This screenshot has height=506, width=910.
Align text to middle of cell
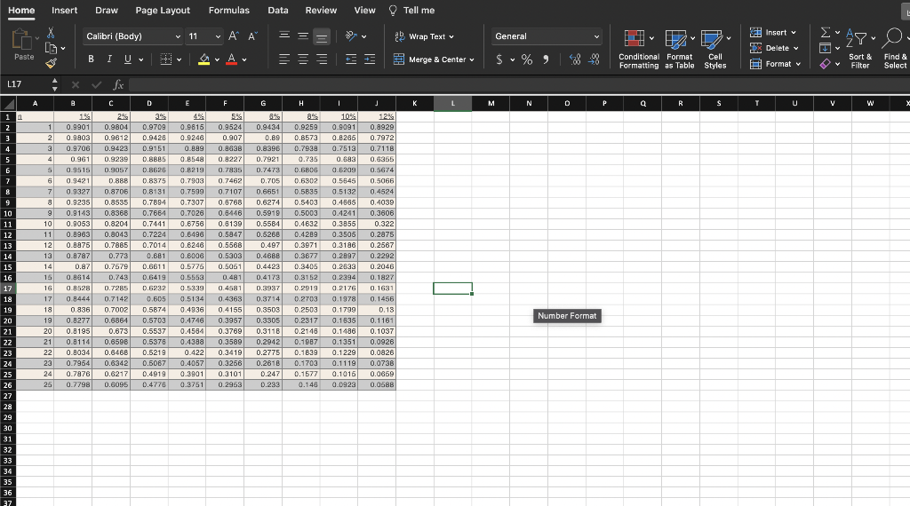coord(303,36)
